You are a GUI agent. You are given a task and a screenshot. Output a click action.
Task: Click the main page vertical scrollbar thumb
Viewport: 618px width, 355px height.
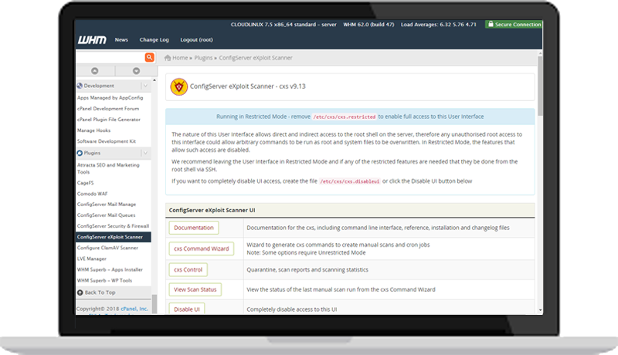(540, 86)
